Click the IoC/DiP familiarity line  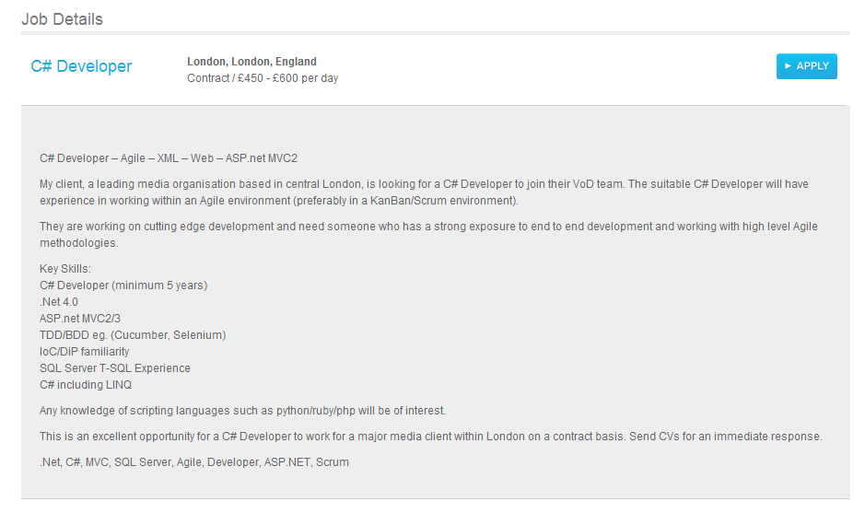click(85, 352)
